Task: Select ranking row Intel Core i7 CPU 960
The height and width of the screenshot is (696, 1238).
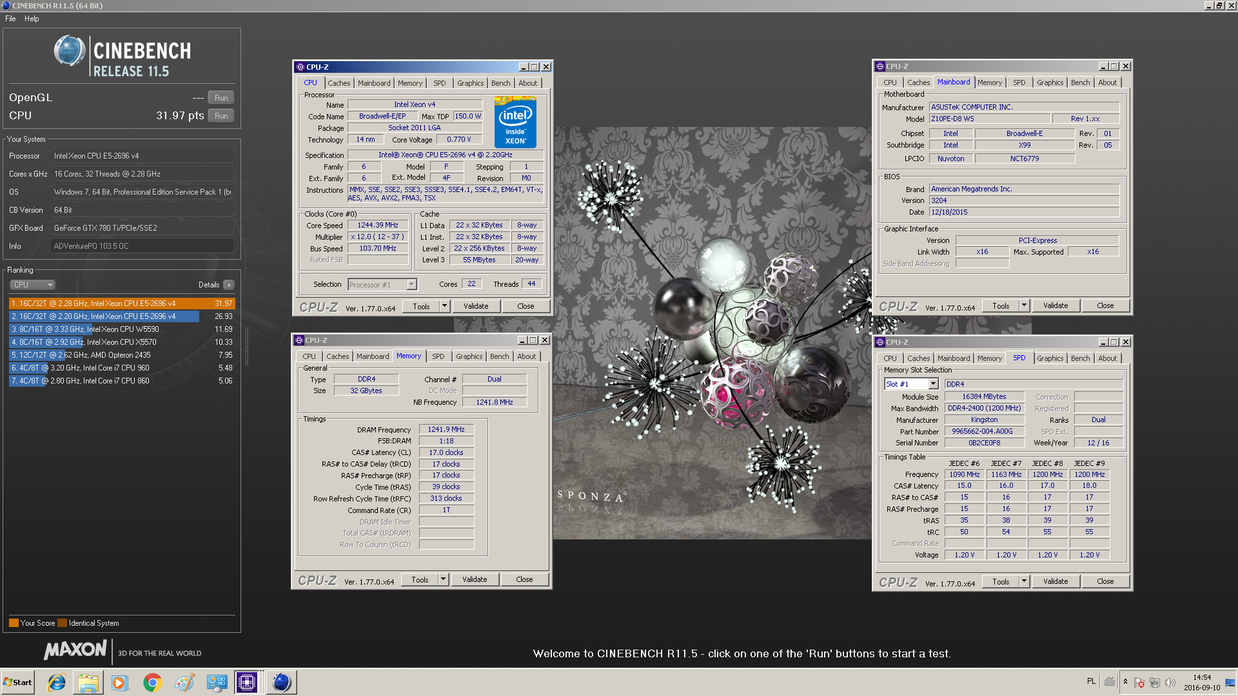Action: 122,368
